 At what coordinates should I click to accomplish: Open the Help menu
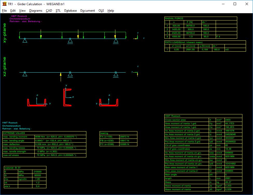(111, 11)
